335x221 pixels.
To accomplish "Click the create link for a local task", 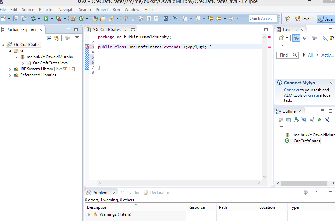I will (x=313, y=95).
